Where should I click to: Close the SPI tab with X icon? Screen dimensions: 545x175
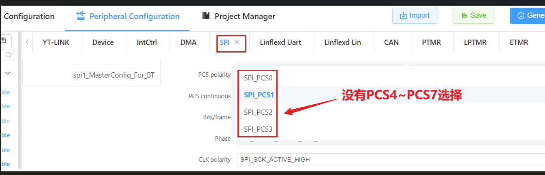[x=237, y=42]
